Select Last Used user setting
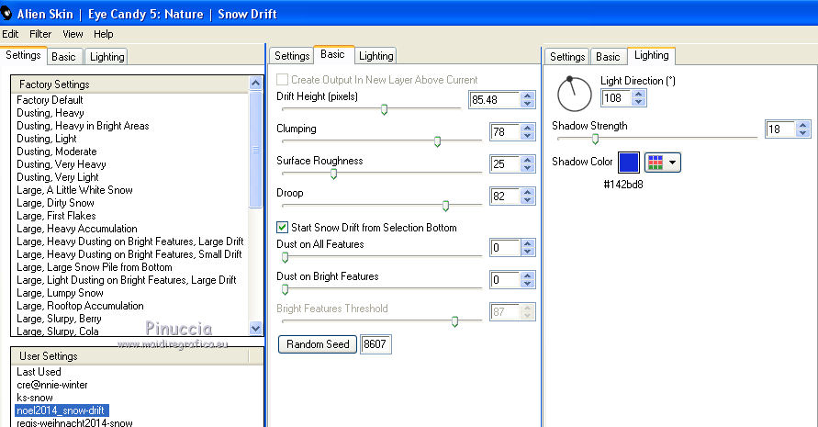This screenshot has width=818, height=427. tap(39, 372)
